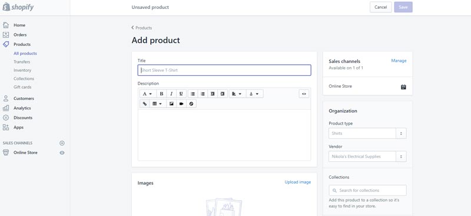Click the Upload image link

pyautogui.click(x=298, y=182)
